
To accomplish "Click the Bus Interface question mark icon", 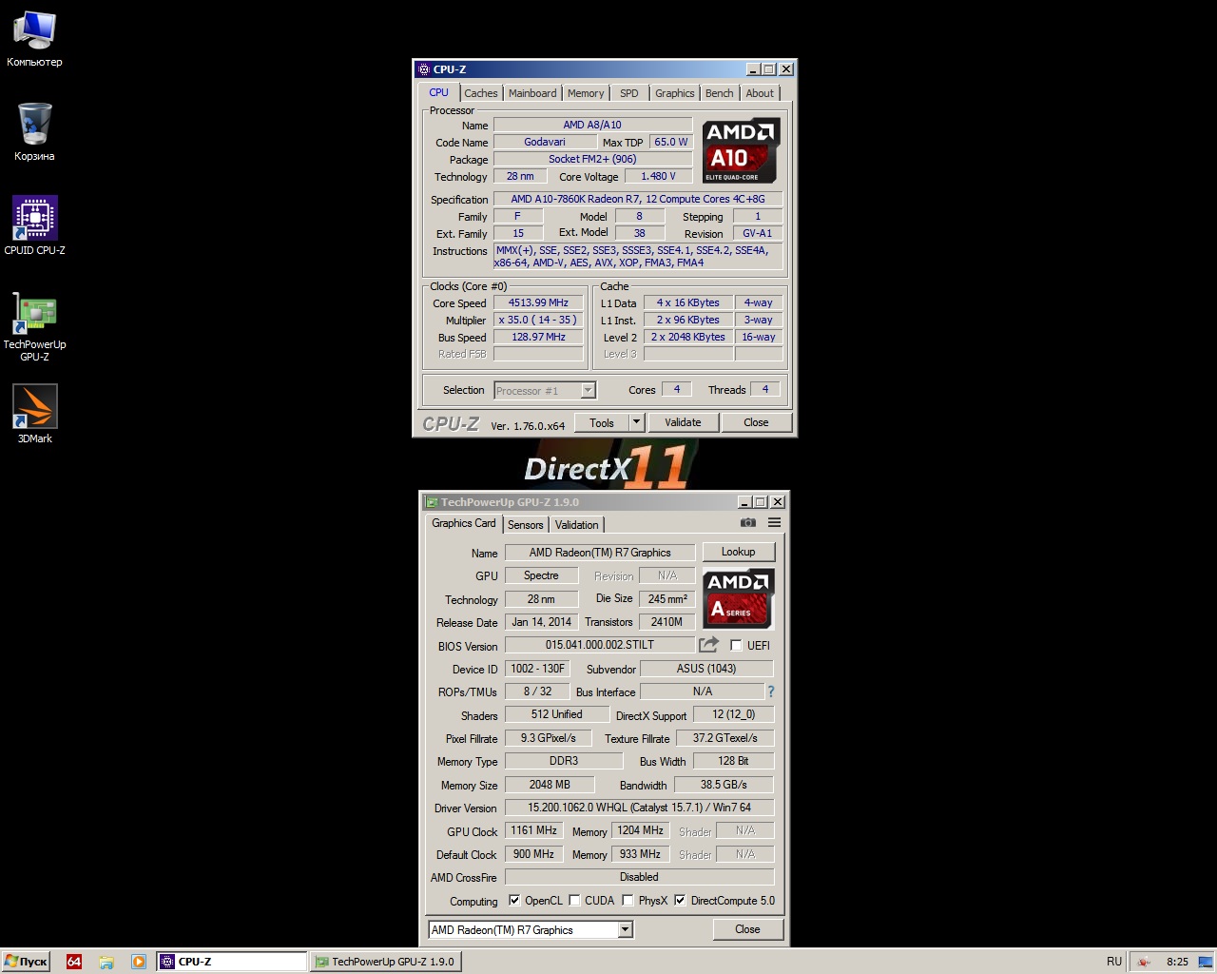I will tap(771, 692).
